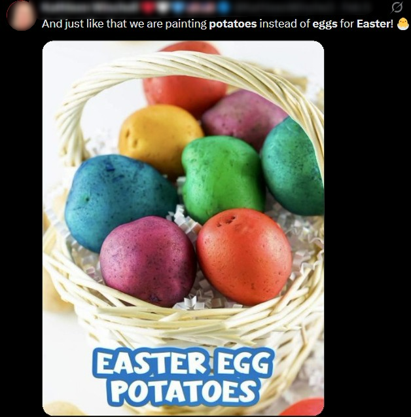Open the Easter Egg Potatoes caption image

(x=183, y=228)
